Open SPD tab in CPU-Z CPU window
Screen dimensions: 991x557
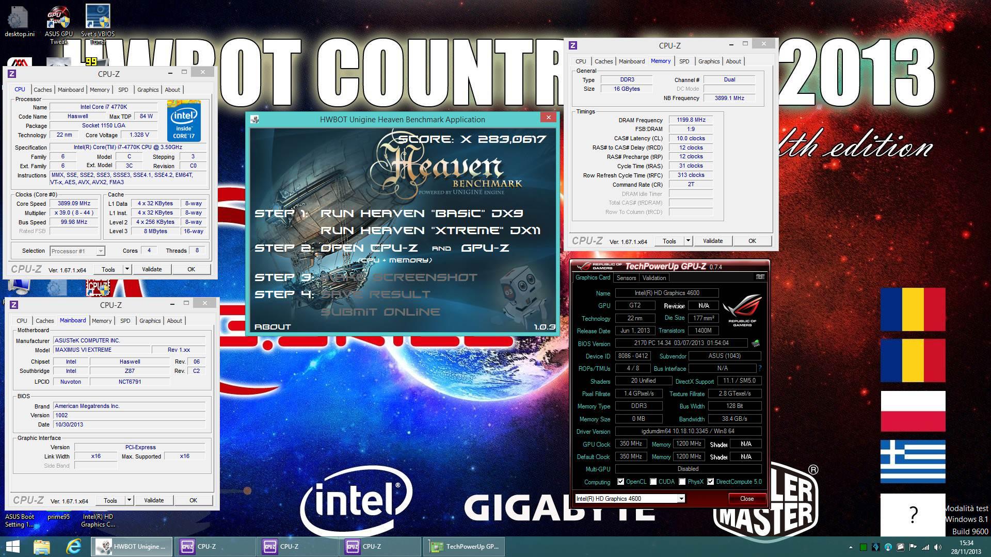click(123, 90)
